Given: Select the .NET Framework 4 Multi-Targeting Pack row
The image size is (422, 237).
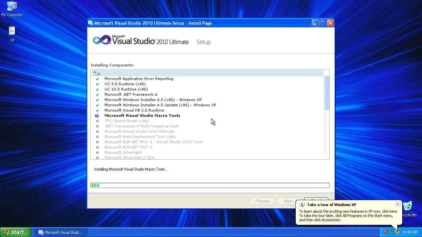Looking at the screenshot, I should click(141, 126).
